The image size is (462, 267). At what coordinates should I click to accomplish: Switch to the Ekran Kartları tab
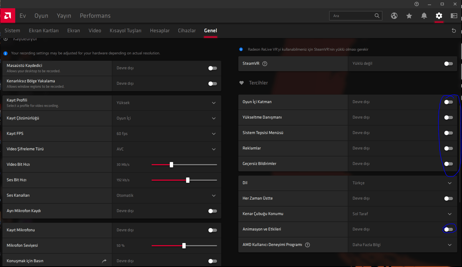point(44,31)
